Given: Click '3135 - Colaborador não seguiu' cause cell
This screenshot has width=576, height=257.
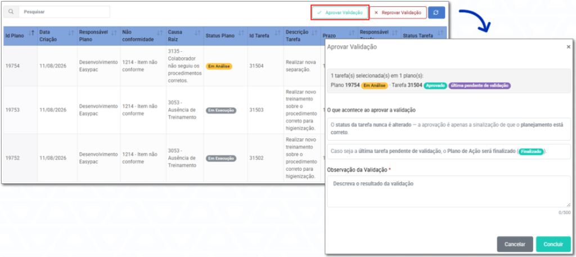Looking at the screenshot, I should coord(185,66).
